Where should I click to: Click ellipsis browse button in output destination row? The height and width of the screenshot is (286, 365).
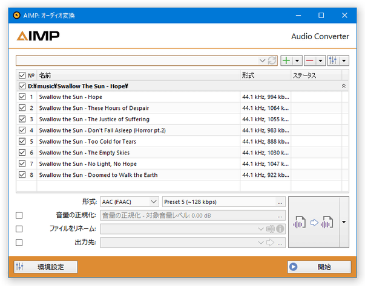(280, 243)
